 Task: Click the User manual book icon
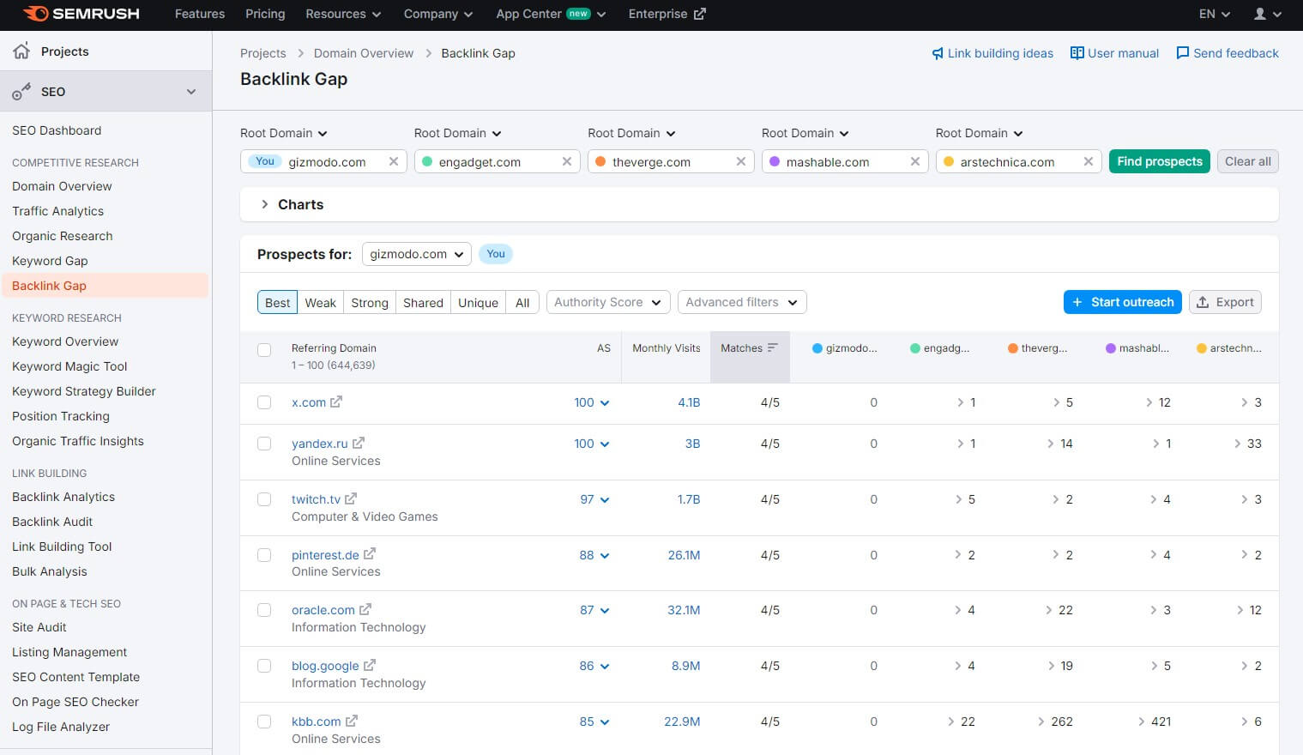click(1077, 53)
